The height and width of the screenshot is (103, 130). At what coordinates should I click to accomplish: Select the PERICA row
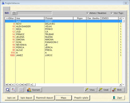63,47
